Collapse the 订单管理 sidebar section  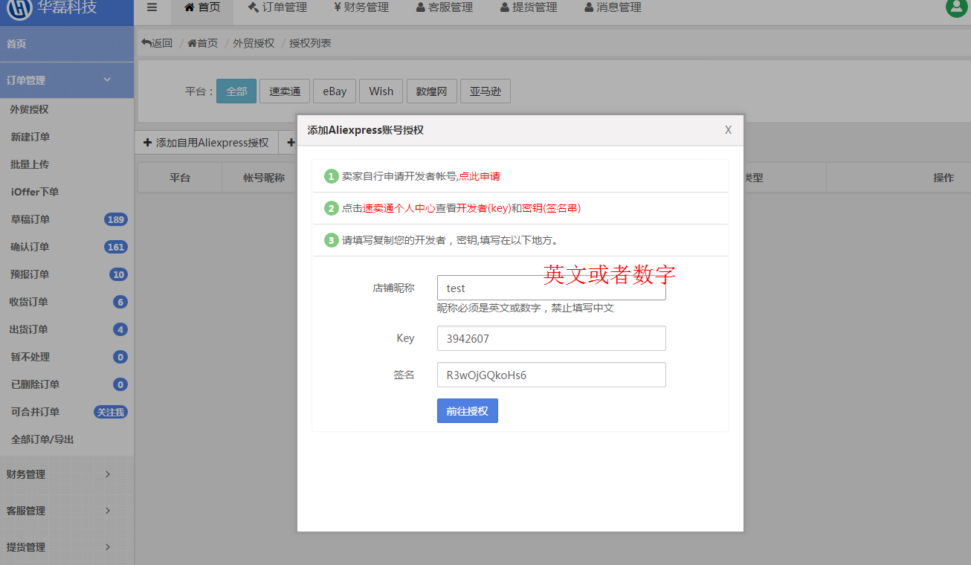(x=107, y=80)
